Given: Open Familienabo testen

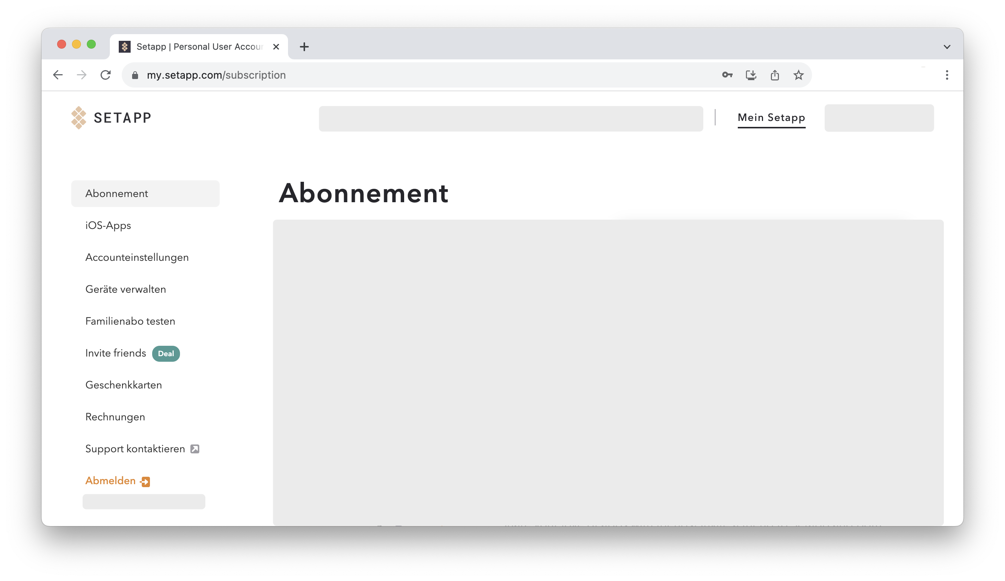Looking at the screenshot, I should coord(130,321).
